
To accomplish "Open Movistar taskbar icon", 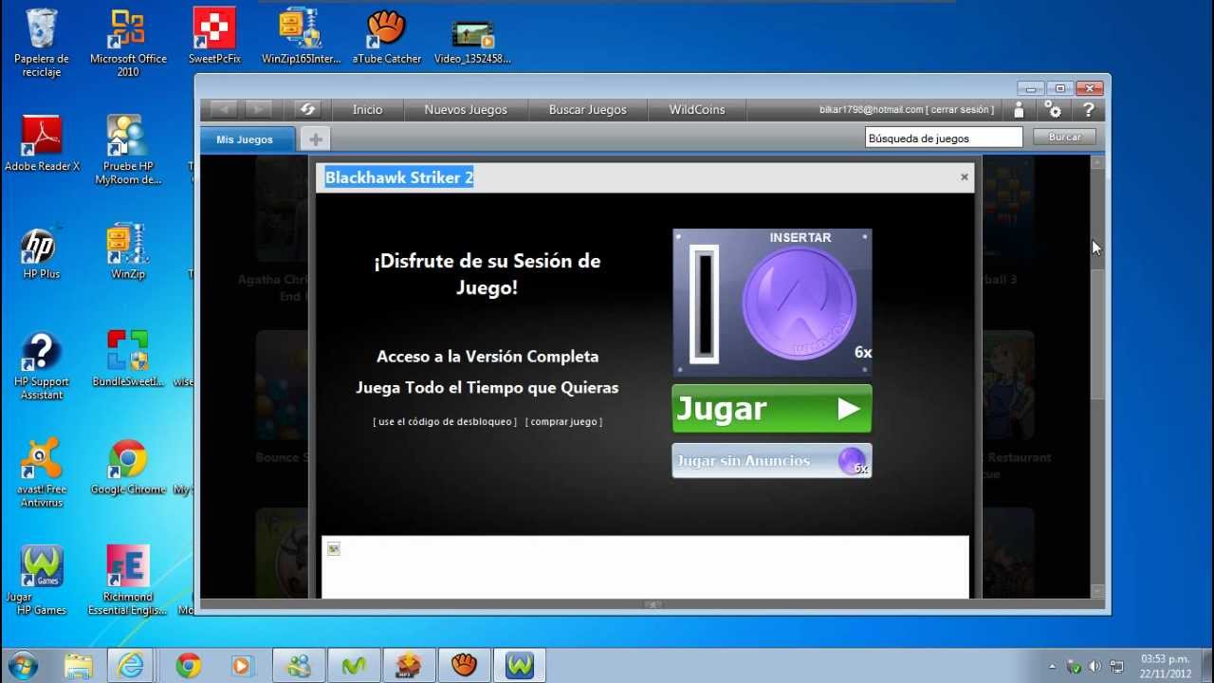I will click(354, 665).
